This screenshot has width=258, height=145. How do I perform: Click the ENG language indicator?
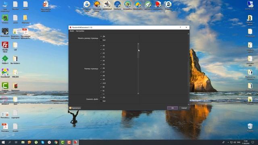pos(239,142)
